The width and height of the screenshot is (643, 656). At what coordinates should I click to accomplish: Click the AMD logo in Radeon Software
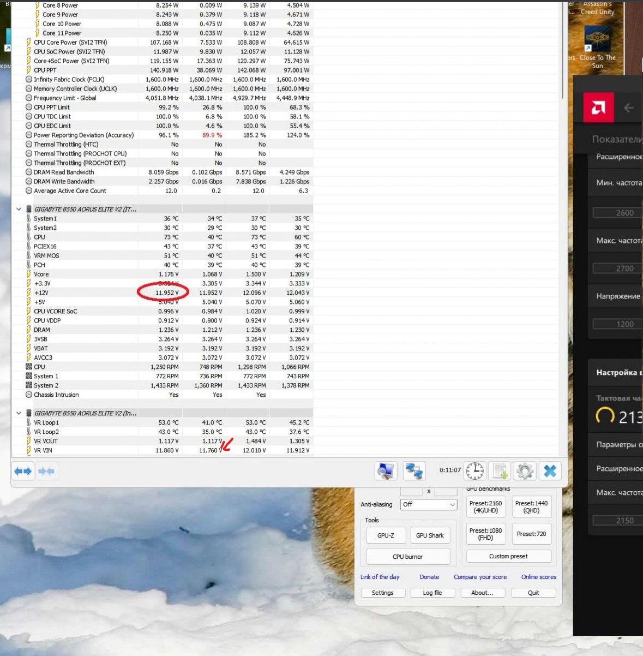click(598, 108)
